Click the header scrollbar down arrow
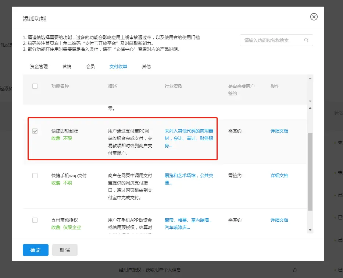 [310, 101]
